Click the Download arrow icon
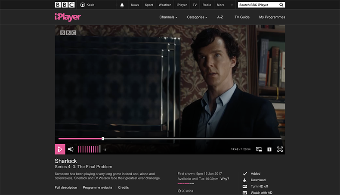This screenshot has width=340, height=195. coord(244,180)
